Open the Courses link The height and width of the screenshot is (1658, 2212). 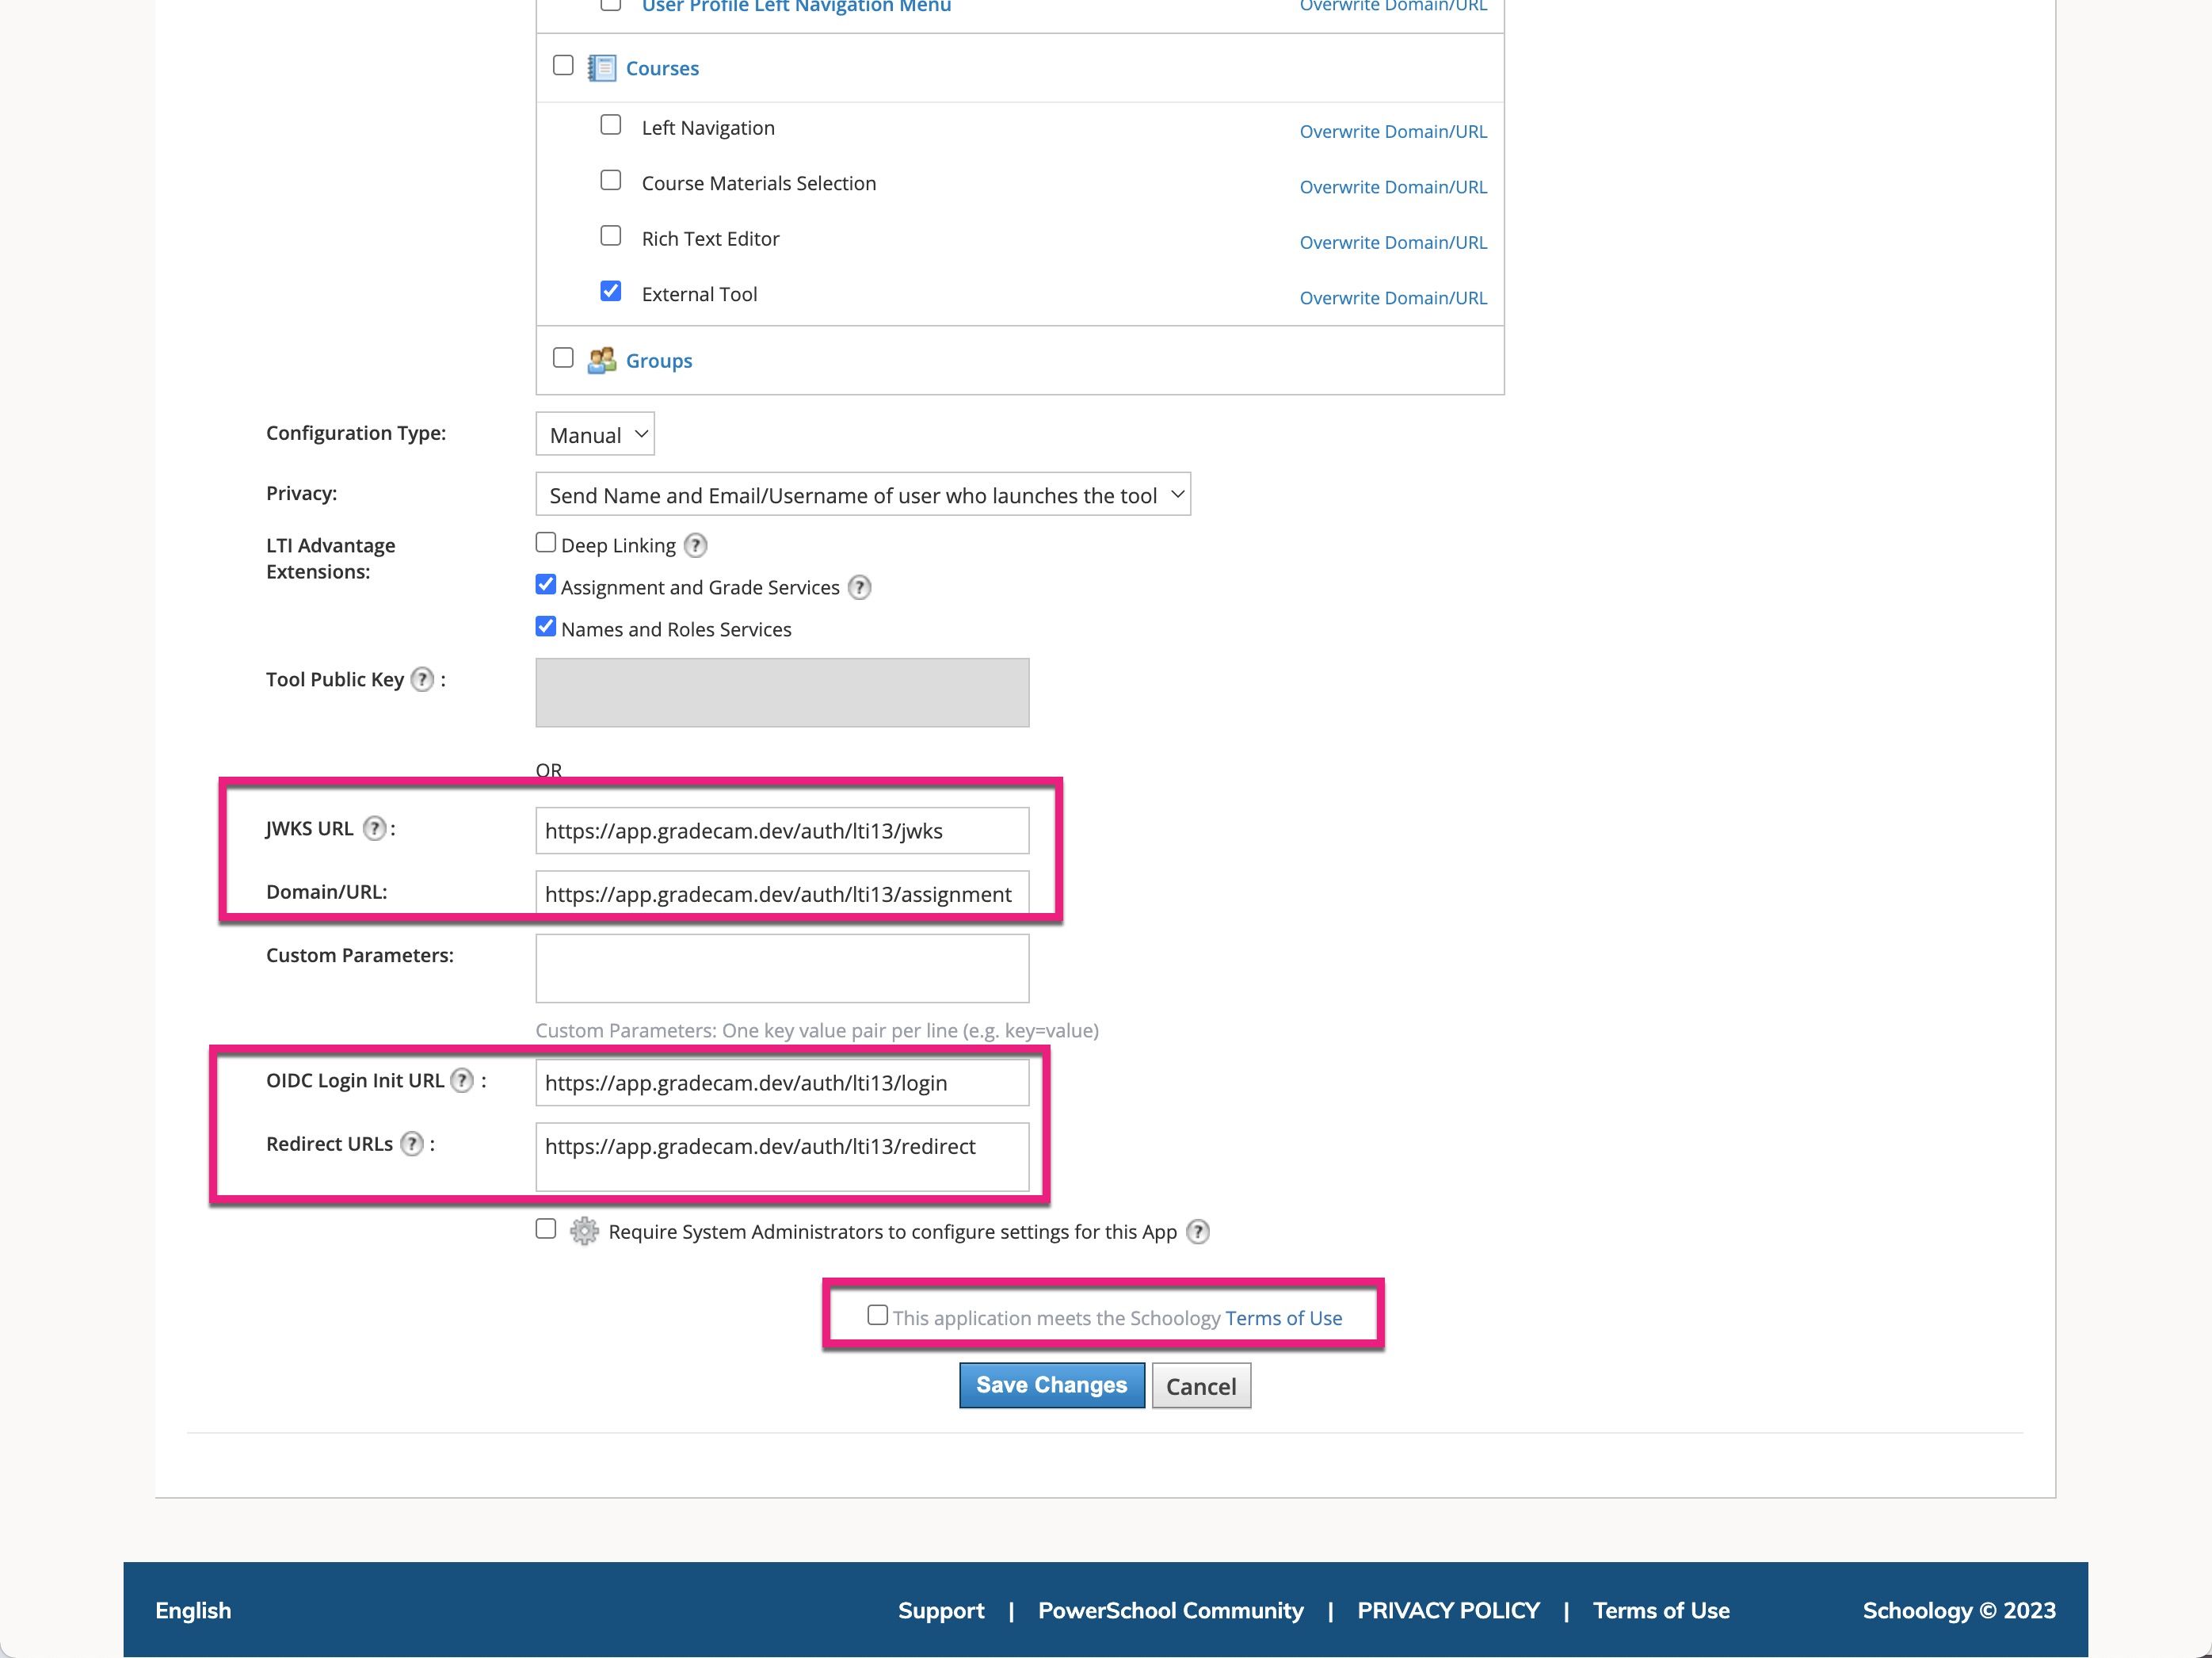(x=662, y=69)
